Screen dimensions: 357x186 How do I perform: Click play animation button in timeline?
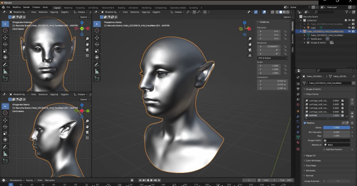pos(151,180)
